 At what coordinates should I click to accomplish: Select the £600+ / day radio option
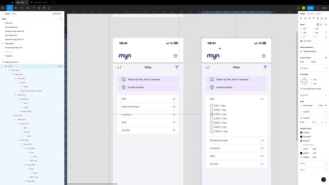211,123
